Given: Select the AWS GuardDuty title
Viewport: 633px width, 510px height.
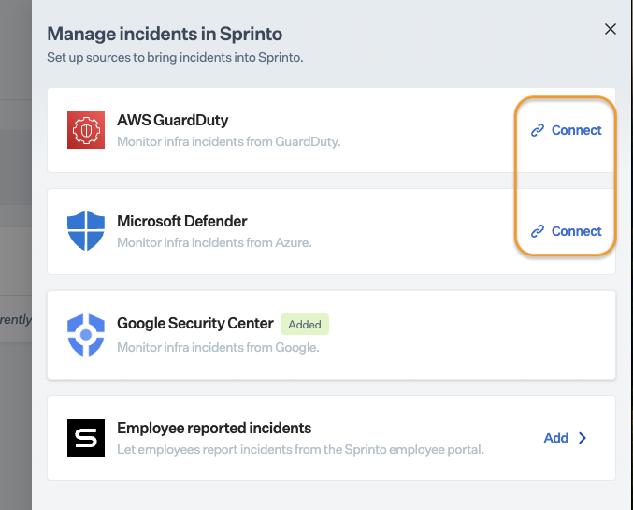Looking at the screenshot, I should [x=172, y=120].
